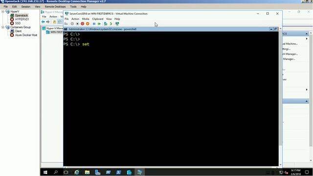Open Task View on taskbar
The image size is (313, 176).
pos(66,172)
